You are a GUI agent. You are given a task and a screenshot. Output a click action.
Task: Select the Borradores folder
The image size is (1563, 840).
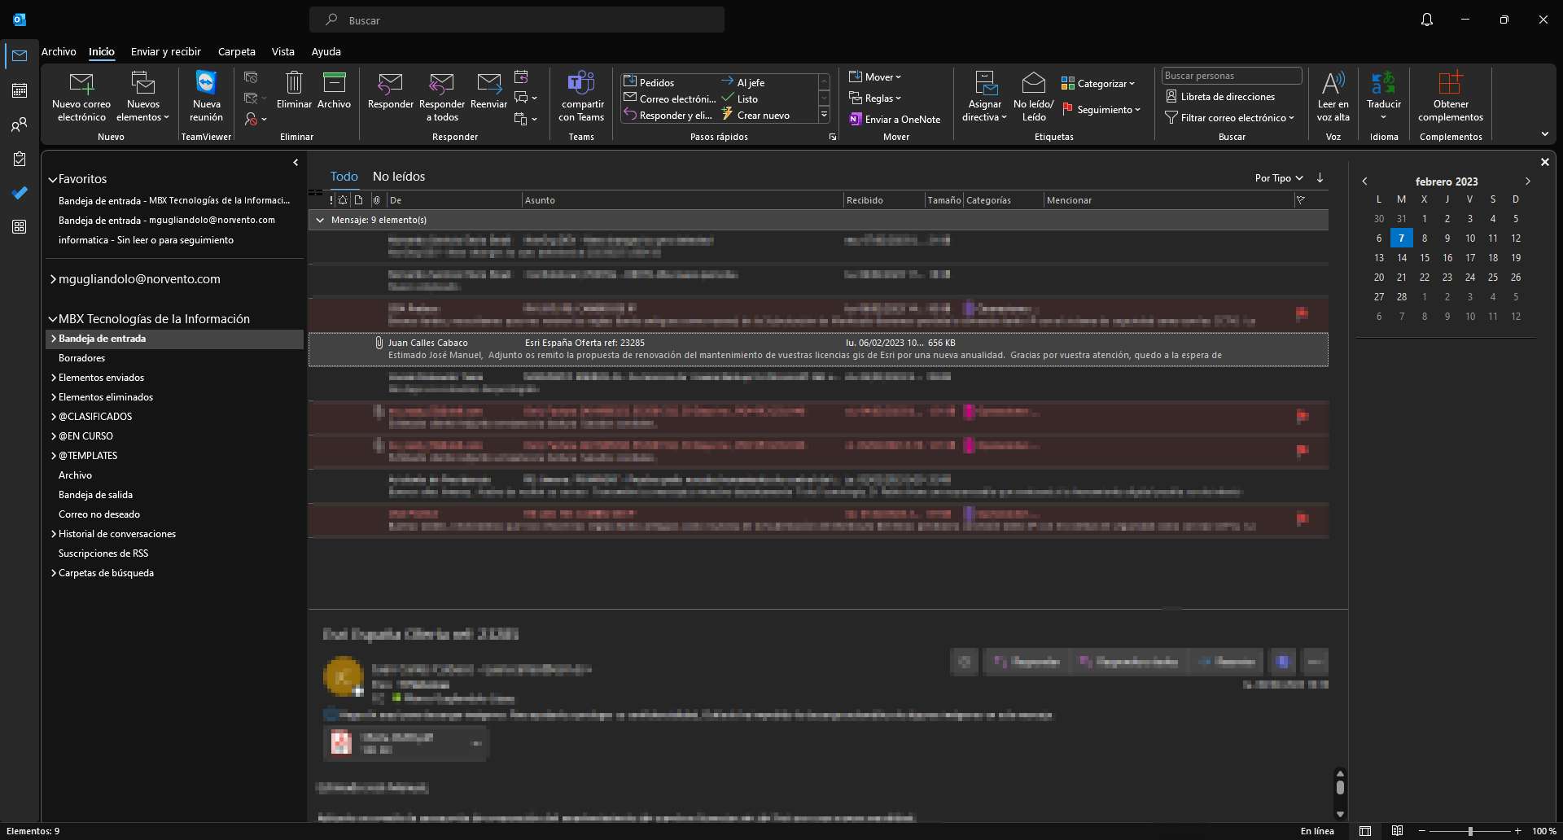81,358
